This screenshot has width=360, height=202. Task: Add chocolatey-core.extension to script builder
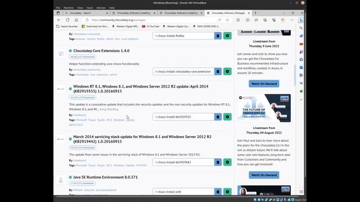click(x=227, y=71)
